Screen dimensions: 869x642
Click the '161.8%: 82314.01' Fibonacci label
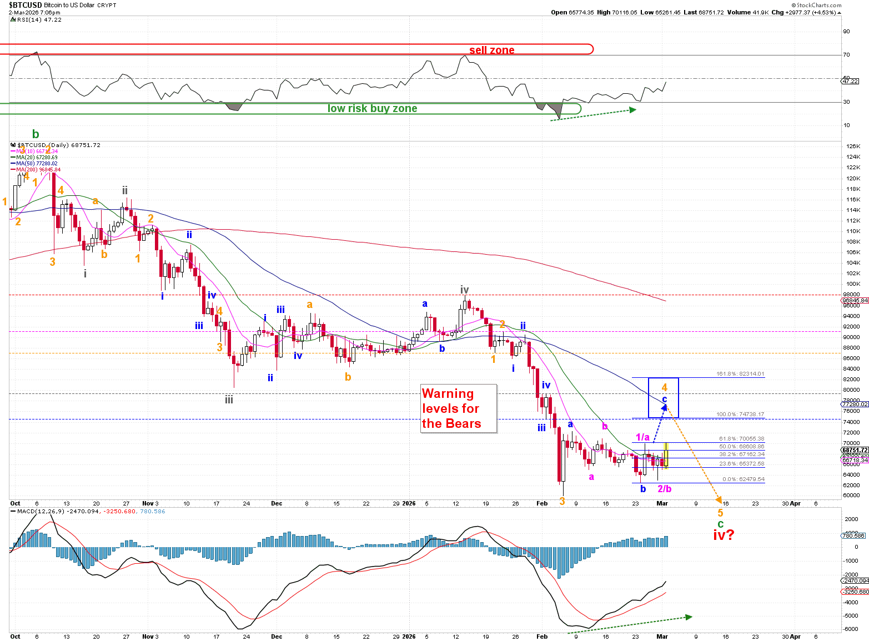tap(740, 374)
